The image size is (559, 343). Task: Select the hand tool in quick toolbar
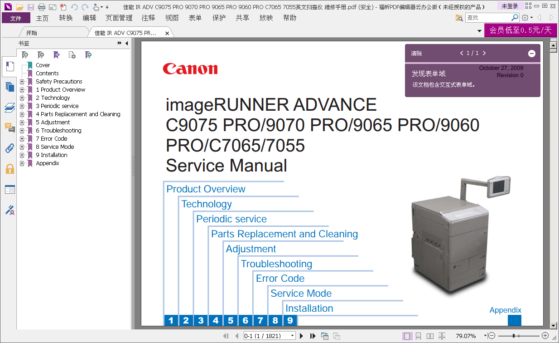(x=96, y=7)
